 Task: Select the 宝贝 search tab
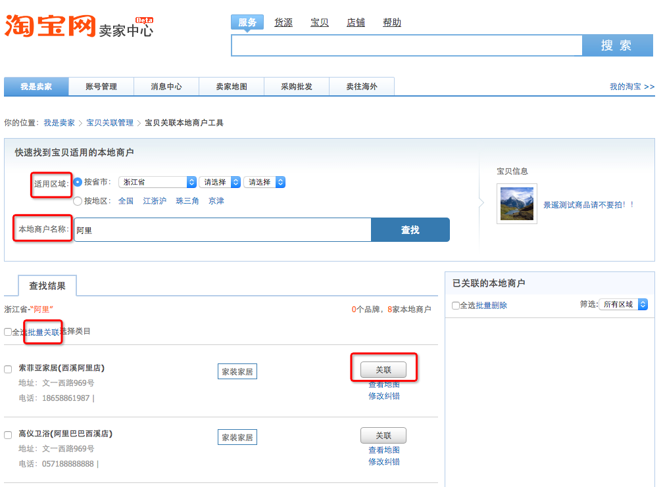pyautogui.click(x=319, y=22)
